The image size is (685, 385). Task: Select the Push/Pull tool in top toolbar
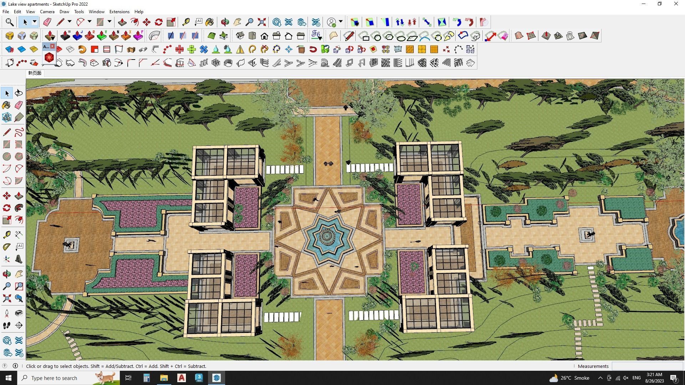click(122, 22)
